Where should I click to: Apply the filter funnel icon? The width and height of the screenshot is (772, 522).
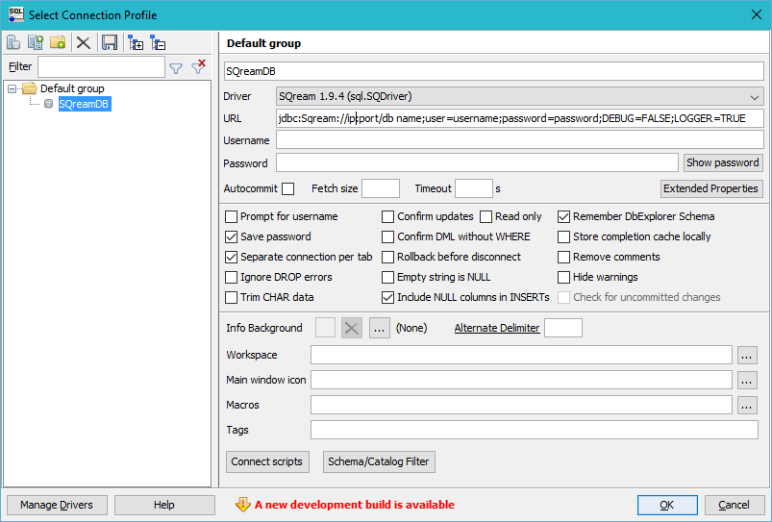pos(176,68)
